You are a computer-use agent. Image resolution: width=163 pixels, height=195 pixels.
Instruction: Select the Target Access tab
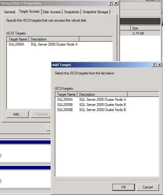pos(29,12)
